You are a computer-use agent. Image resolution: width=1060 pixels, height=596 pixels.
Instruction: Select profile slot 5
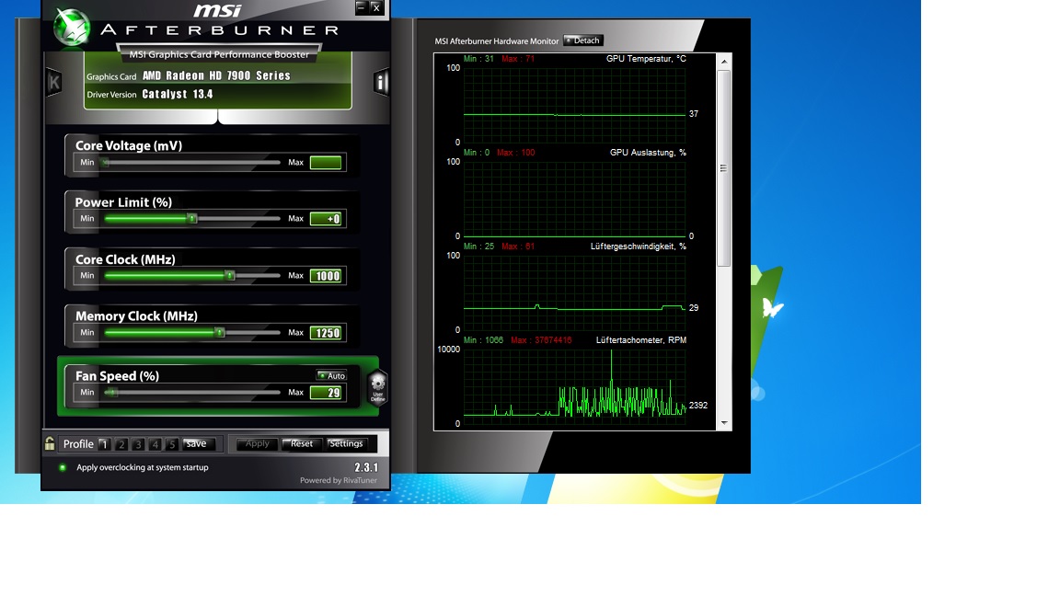coord(172,444)
